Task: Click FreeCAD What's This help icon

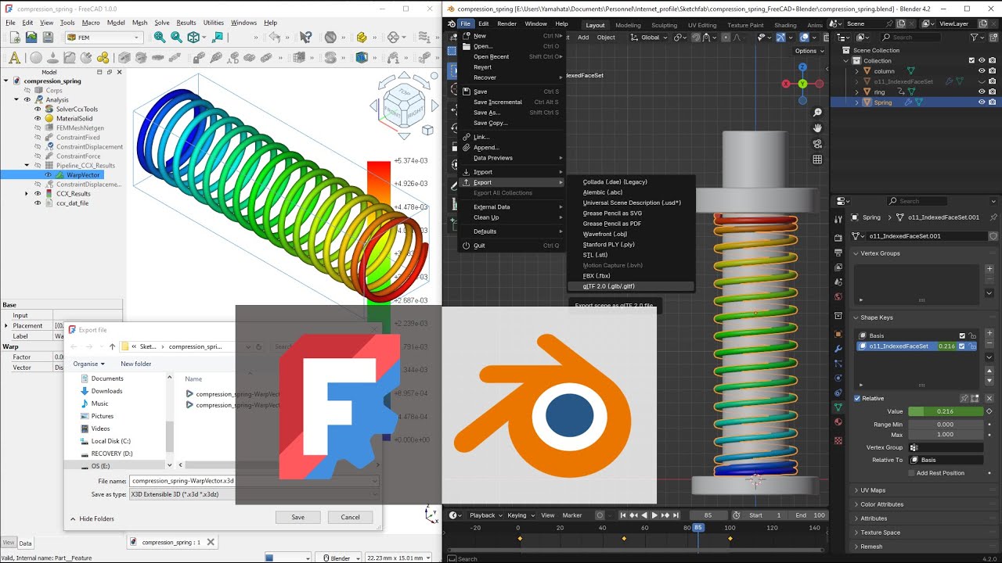Action: (x=306, y=37)
